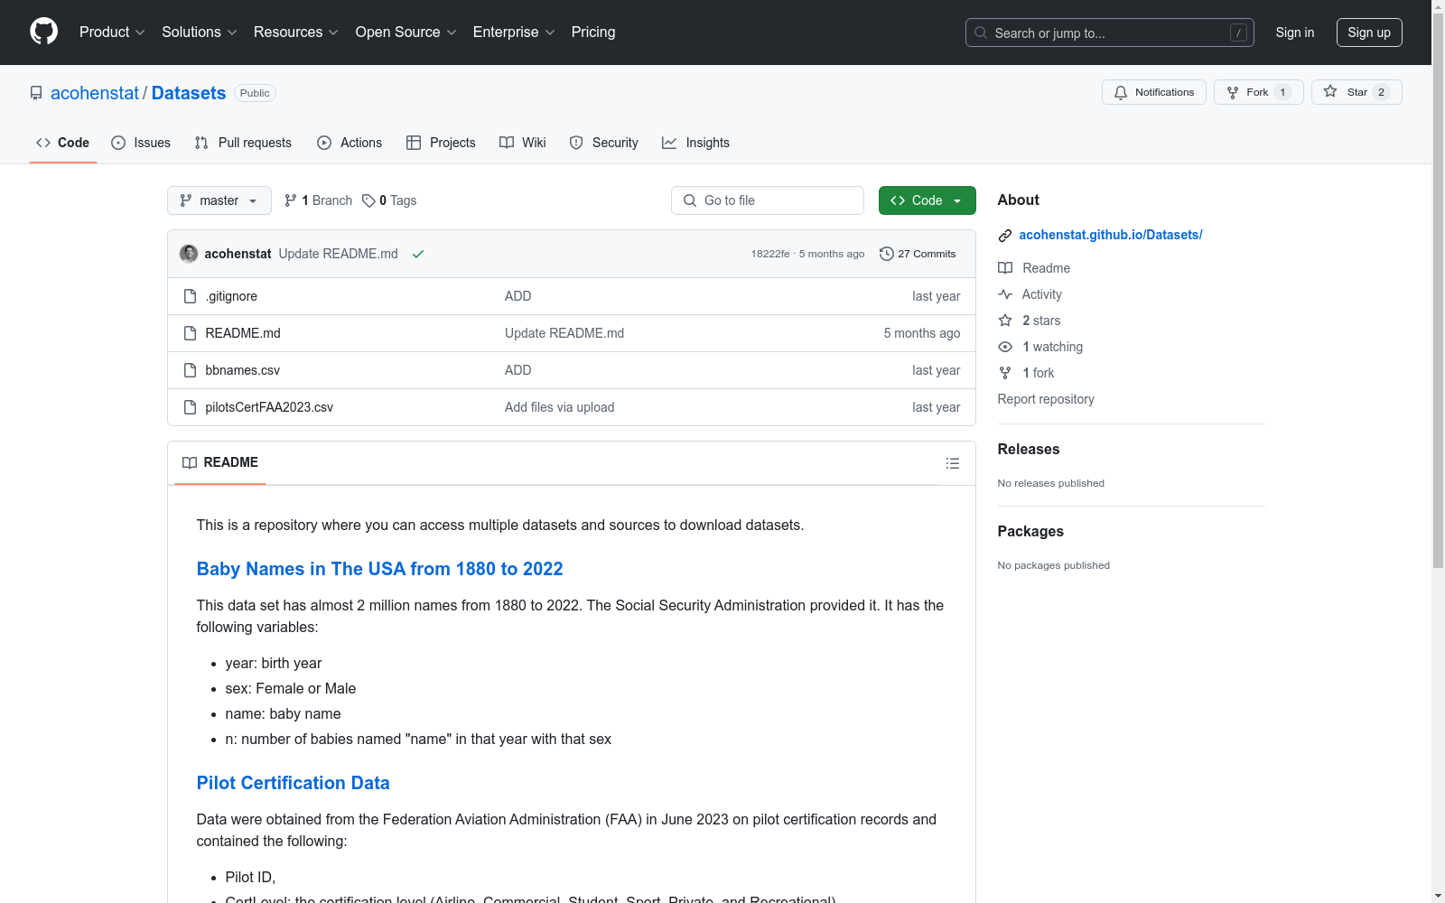1445x903 pixels.
Task: Expand the Solutions menu
Action: coord(200,32)
